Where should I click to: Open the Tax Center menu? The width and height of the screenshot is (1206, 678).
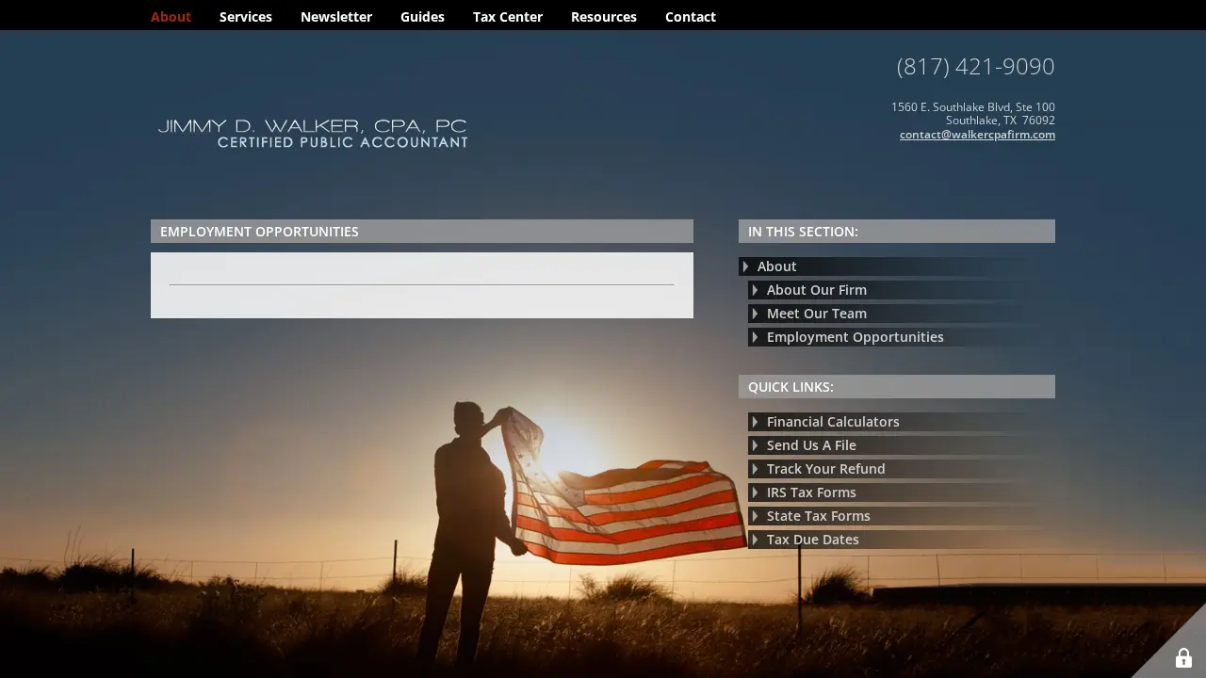[x=508, y=17]
